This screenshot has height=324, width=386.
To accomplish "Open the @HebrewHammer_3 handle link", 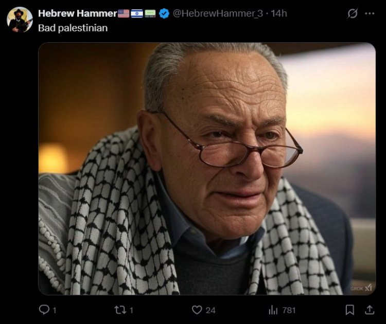I will (217, 13).
